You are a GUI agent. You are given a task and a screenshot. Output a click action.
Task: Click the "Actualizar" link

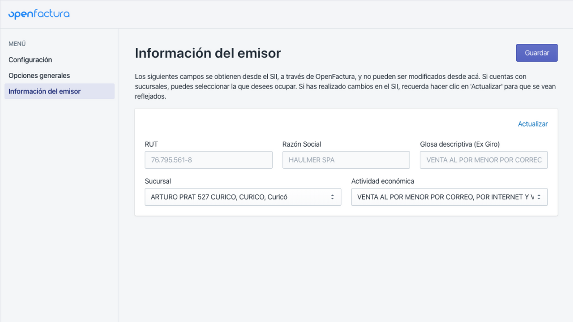[x=533, y=124]
